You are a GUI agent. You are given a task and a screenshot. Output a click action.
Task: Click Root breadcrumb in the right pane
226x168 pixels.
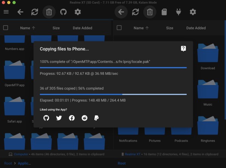[x=122, y=163]
